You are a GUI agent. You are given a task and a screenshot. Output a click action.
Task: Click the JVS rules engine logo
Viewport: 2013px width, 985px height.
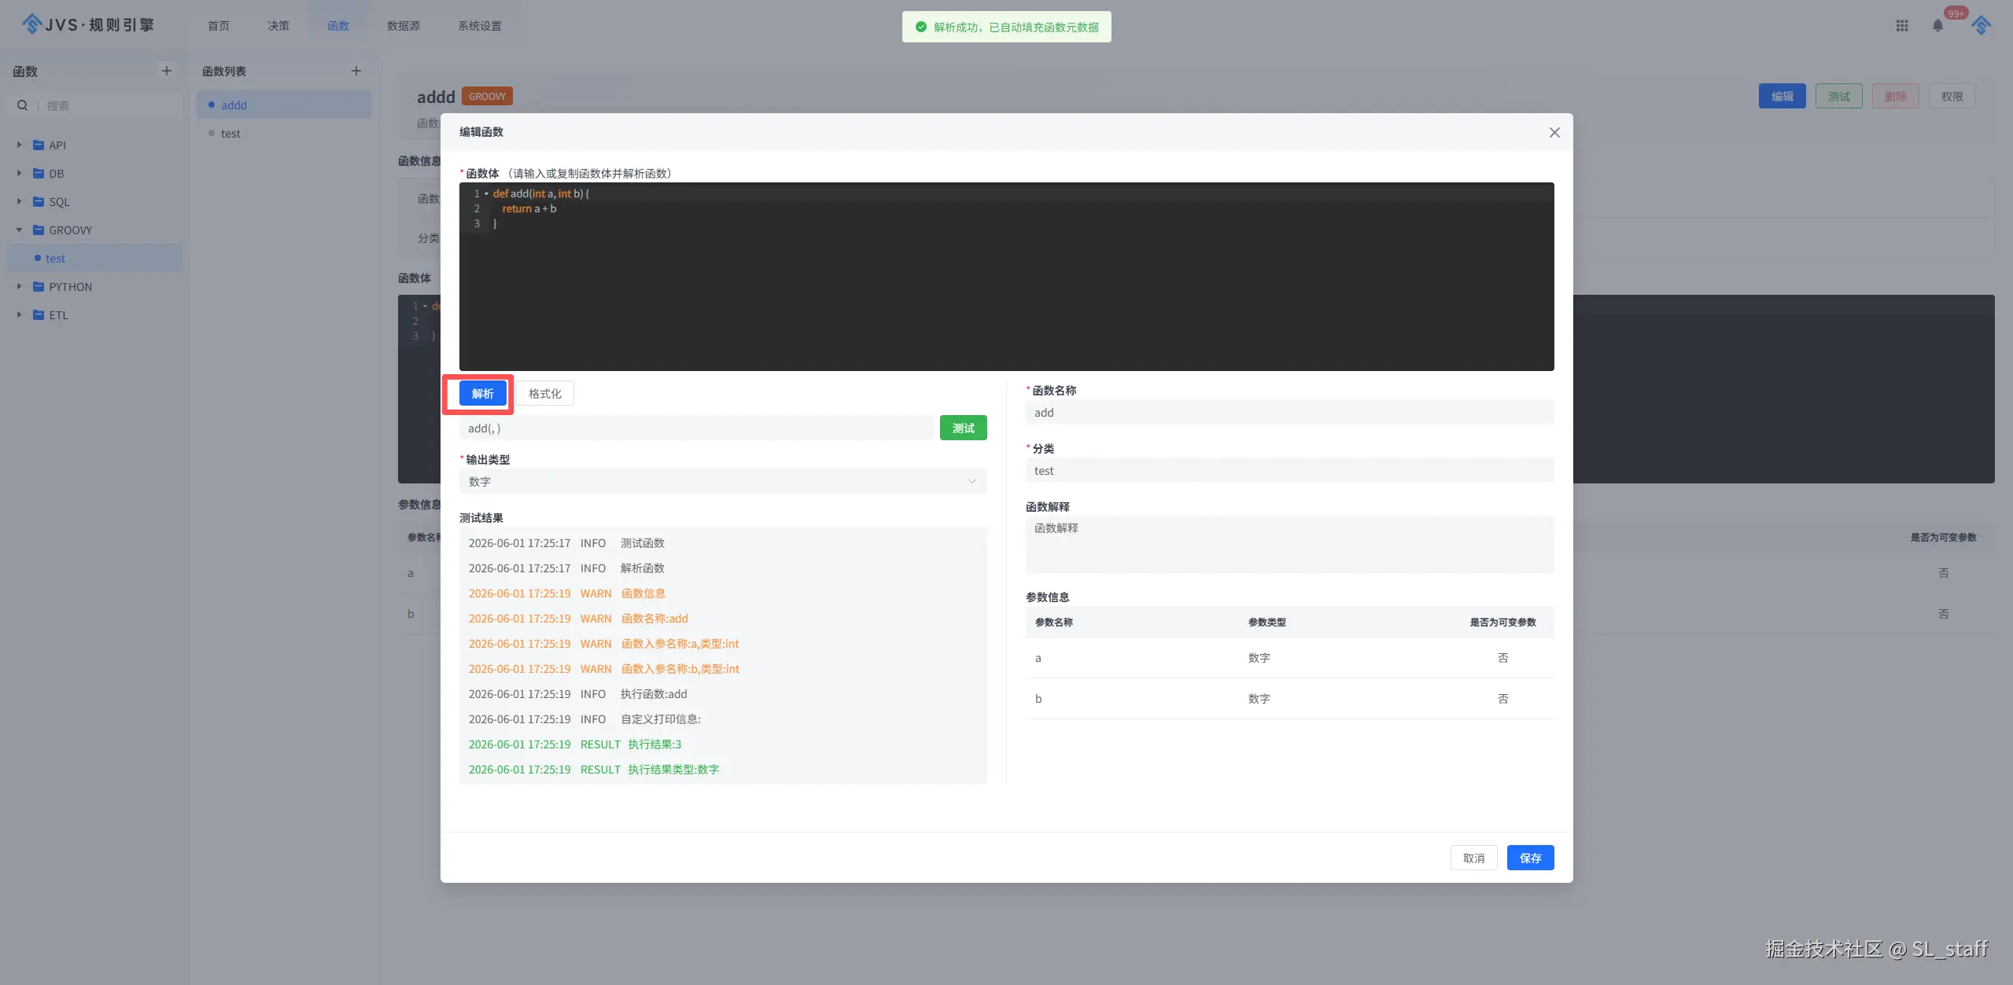point(87,25)
